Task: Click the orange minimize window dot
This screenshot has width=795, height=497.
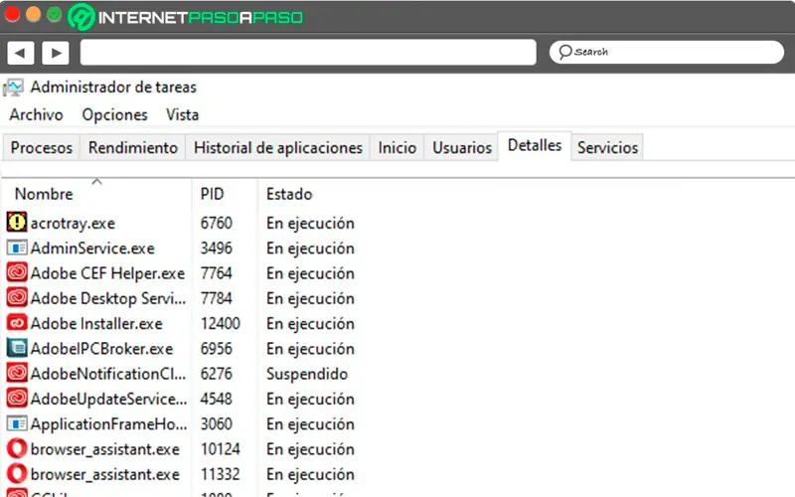Action: [33, 14]
